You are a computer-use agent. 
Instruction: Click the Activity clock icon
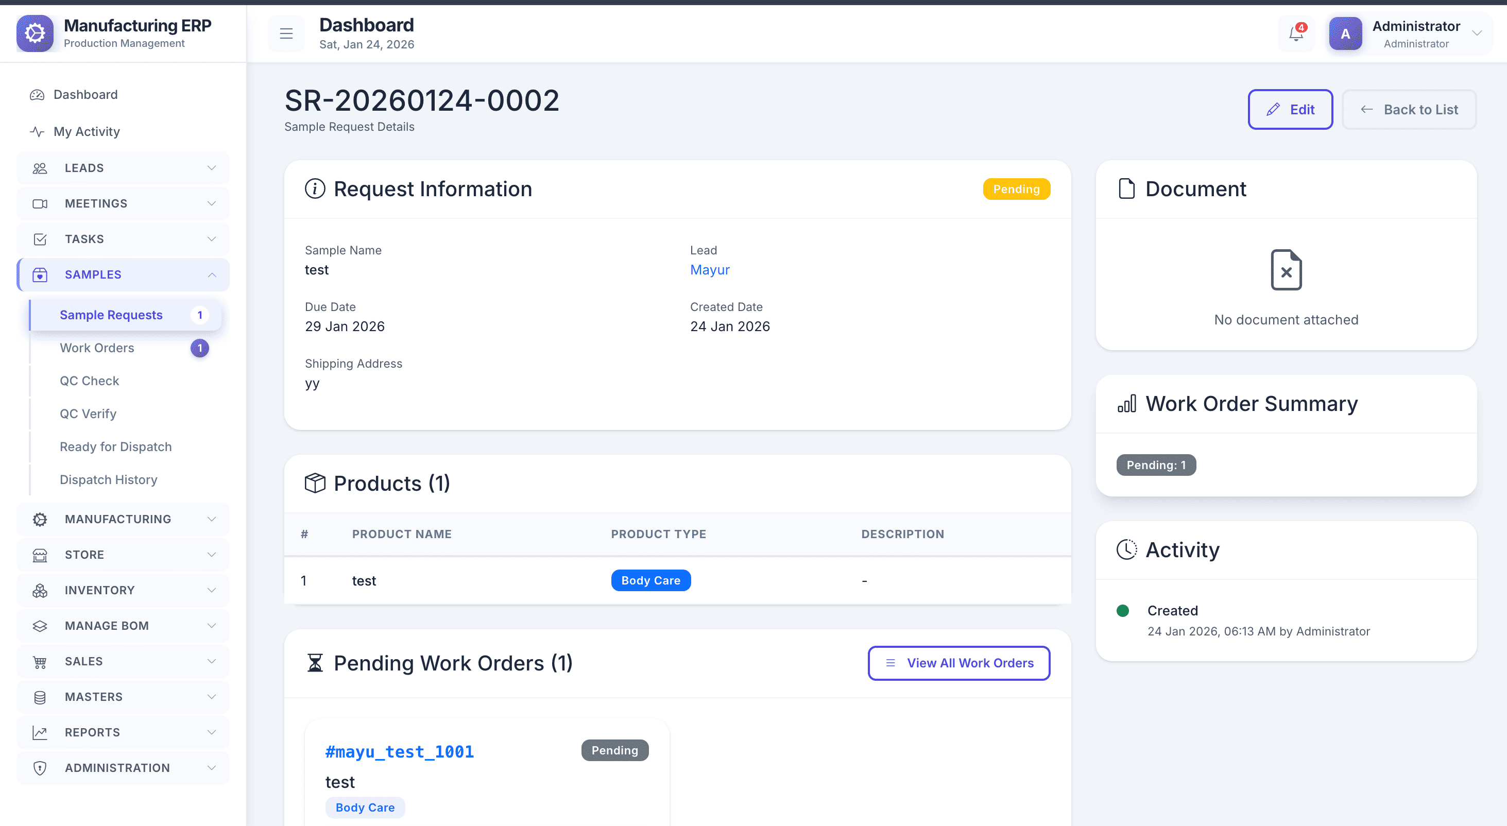[1126, 550]
